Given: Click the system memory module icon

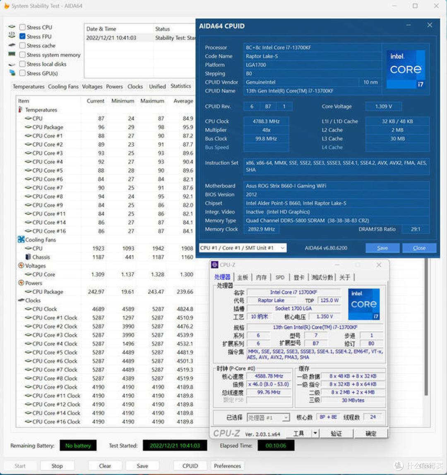Looking at the screenshot, I should 12,54.
